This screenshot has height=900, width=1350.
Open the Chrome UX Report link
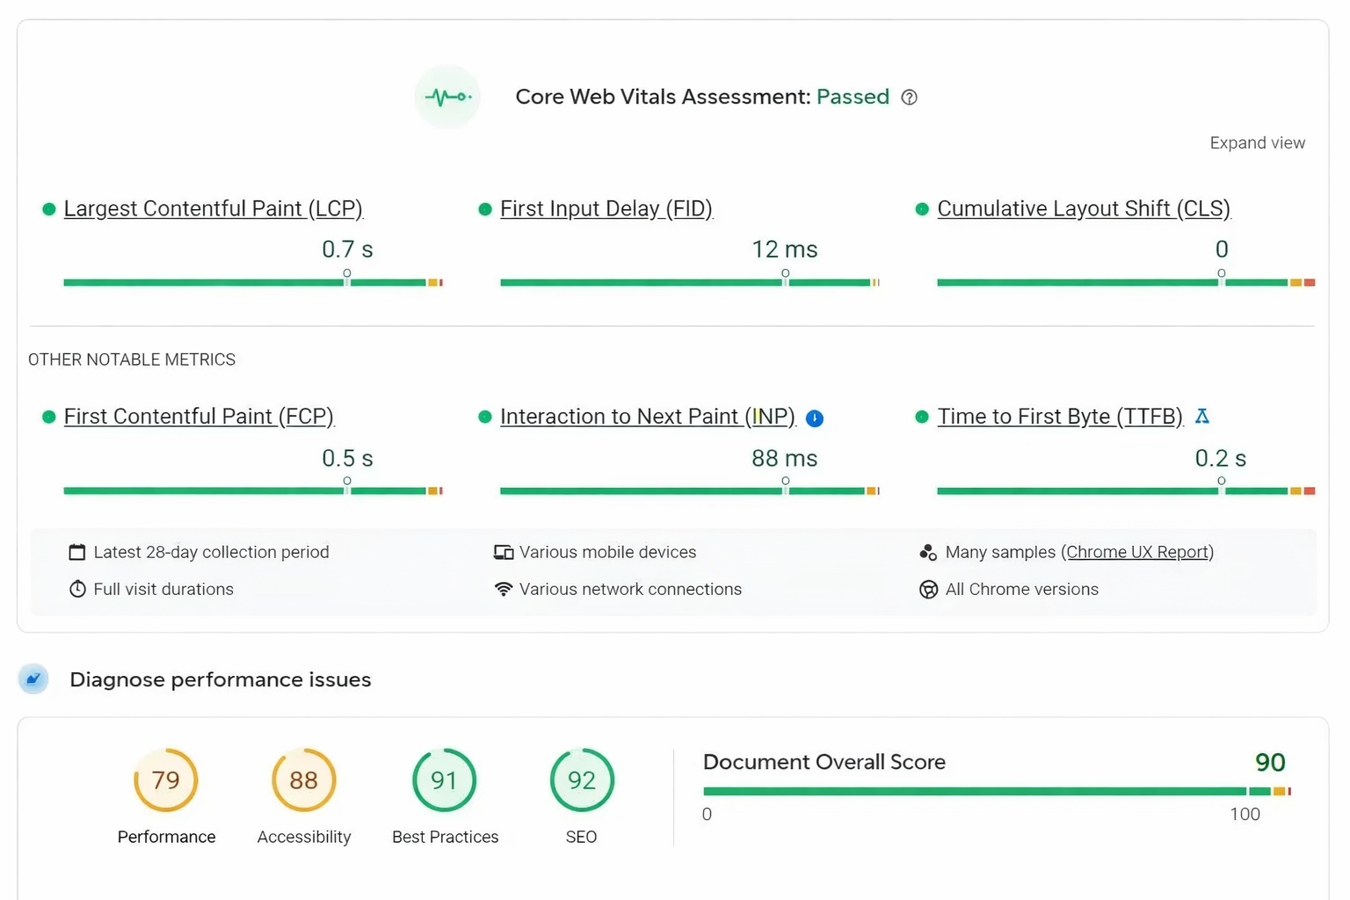(1137, 552)
